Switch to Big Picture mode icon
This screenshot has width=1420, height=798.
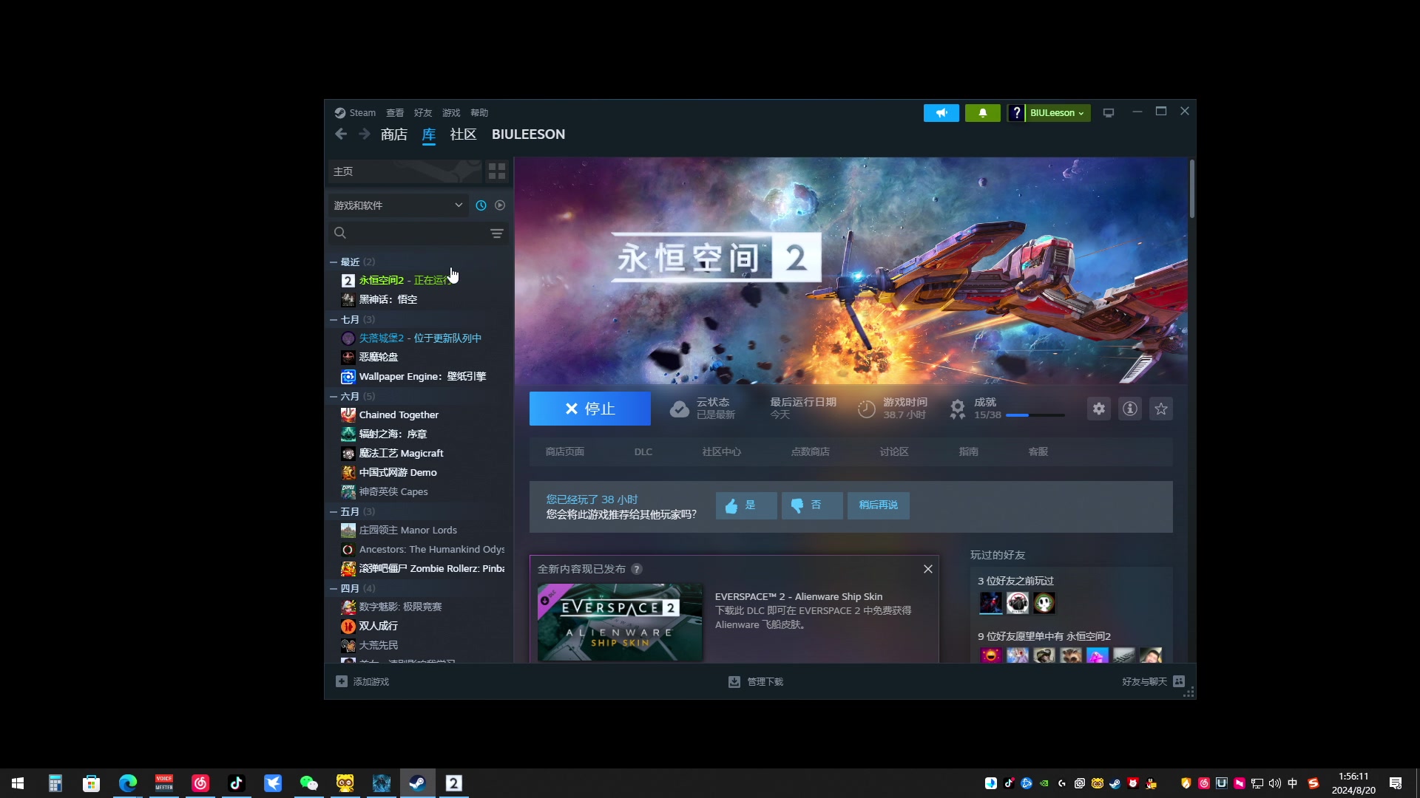point(1108,113)
